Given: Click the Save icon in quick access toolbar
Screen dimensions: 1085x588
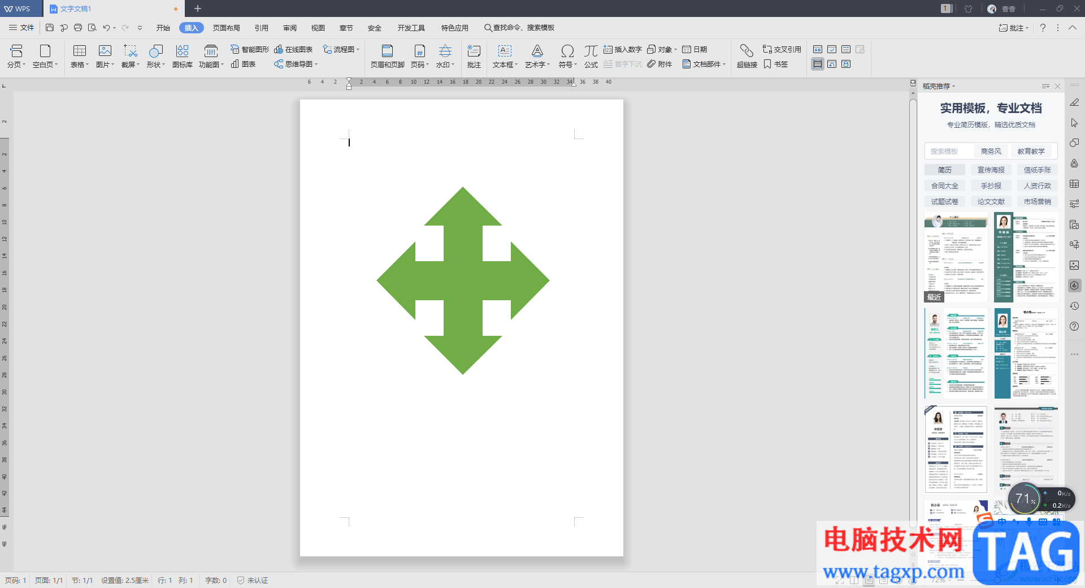Looking at the screenshot, I should [x=50, y=28].
